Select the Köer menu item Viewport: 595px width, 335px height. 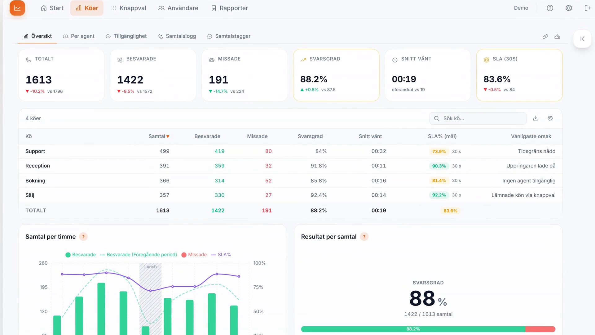pos(87,8)
